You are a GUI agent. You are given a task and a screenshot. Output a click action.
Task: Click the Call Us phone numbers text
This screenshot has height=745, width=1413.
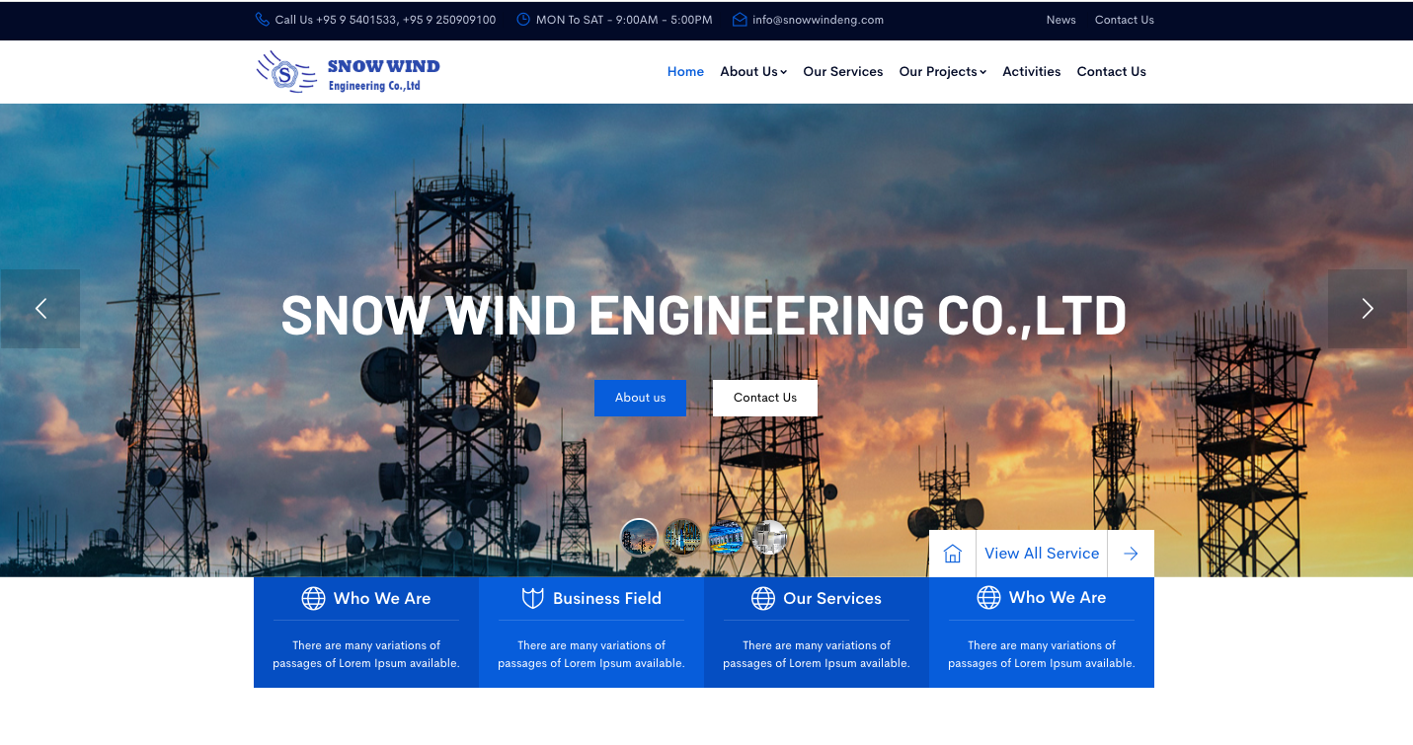pyautogui.click(x=385, y=20)
